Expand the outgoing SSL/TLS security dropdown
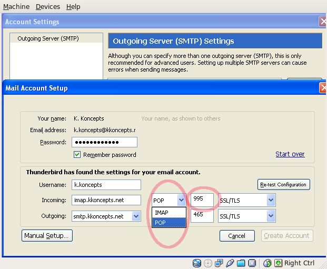327x269 pixels. pos(247,216)
